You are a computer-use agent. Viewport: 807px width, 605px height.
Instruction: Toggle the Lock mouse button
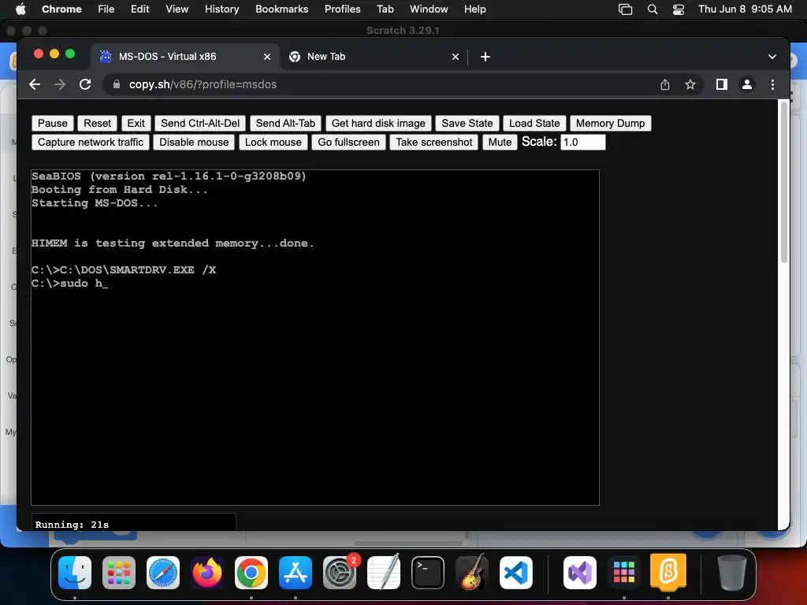coord(273,143)
